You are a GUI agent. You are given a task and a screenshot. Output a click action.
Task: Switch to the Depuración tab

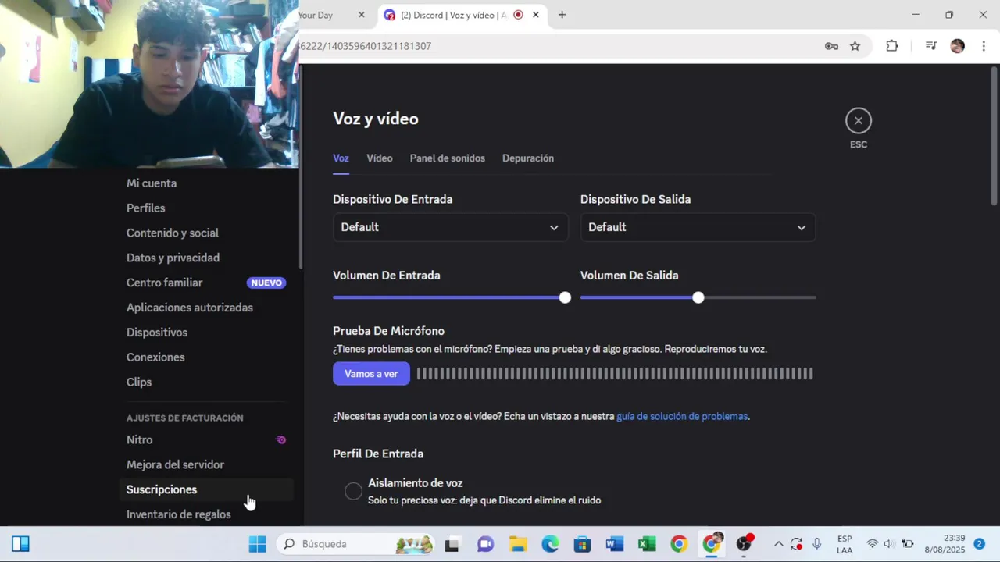528,158
